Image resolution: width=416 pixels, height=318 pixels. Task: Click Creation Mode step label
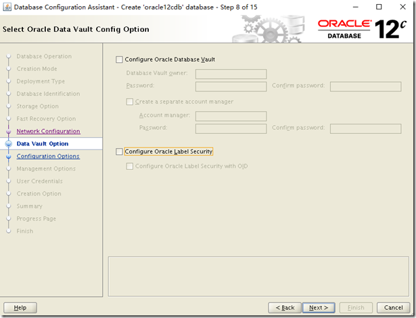[x=37, y=69]
